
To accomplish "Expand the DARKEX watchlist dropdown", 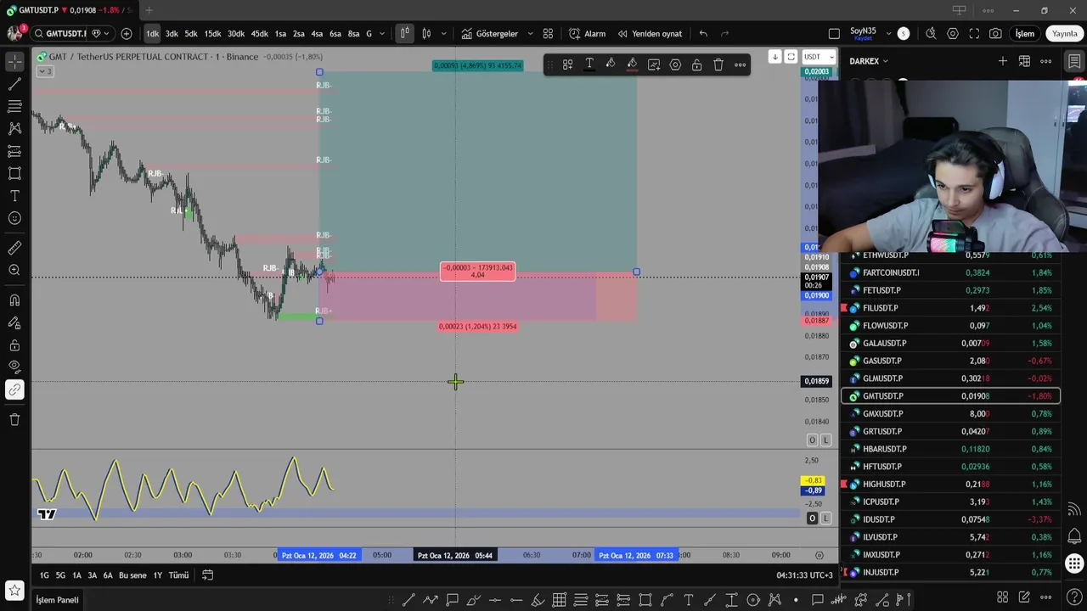I will [x=869, y=61].
